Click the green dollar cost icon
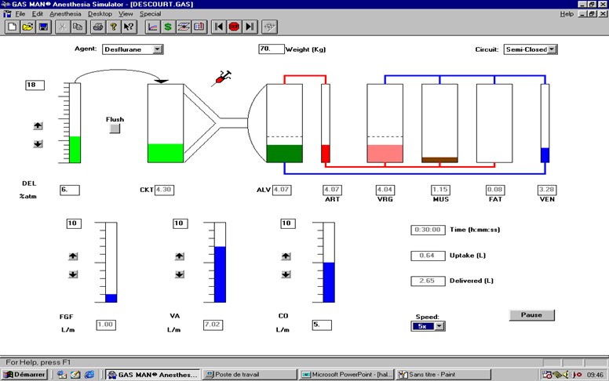Screen dimensions: 609x381 click(168, 27)
